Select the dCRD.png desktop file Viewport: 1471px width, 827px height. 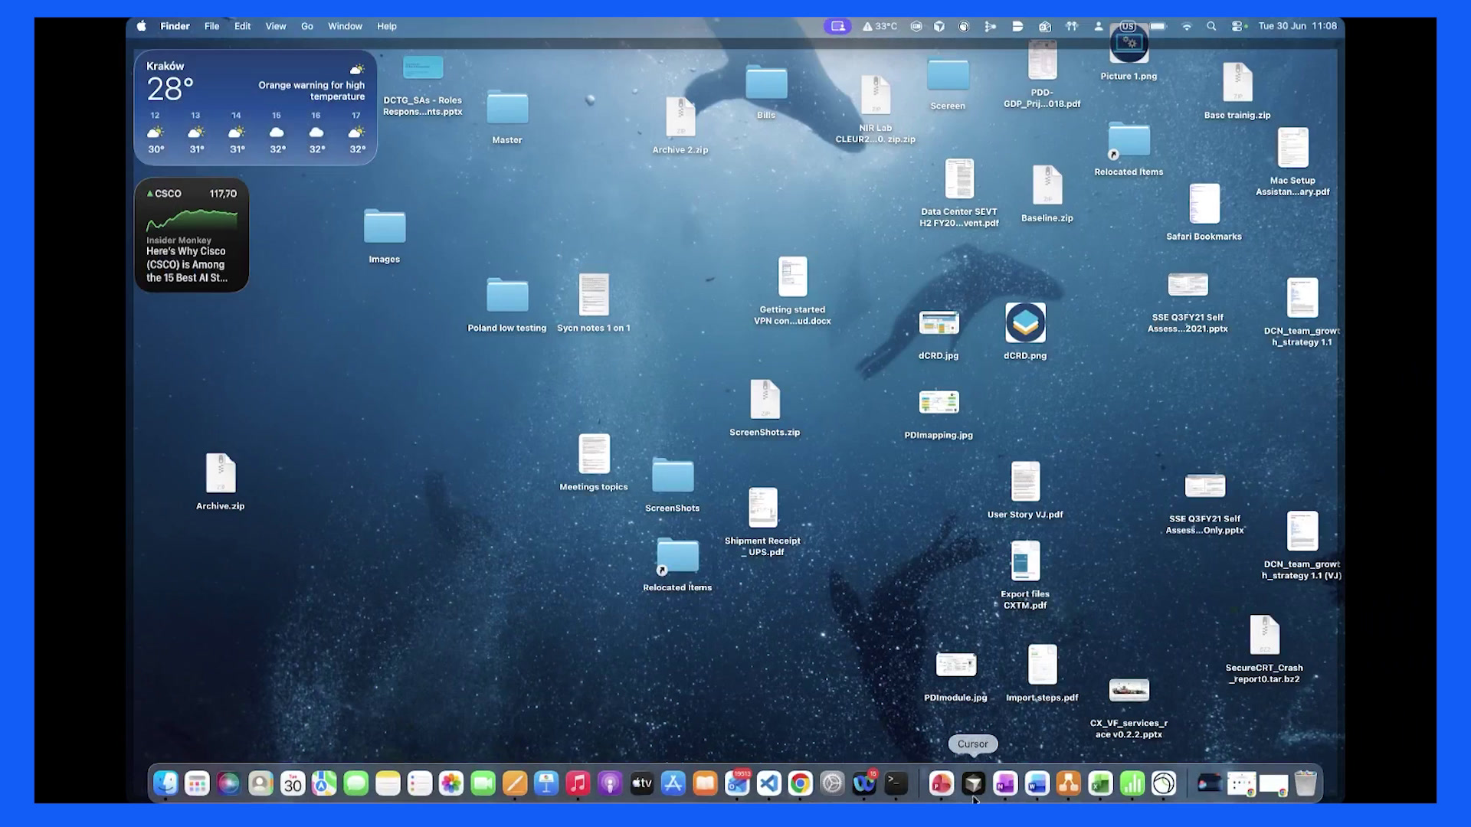(1025, 331)
